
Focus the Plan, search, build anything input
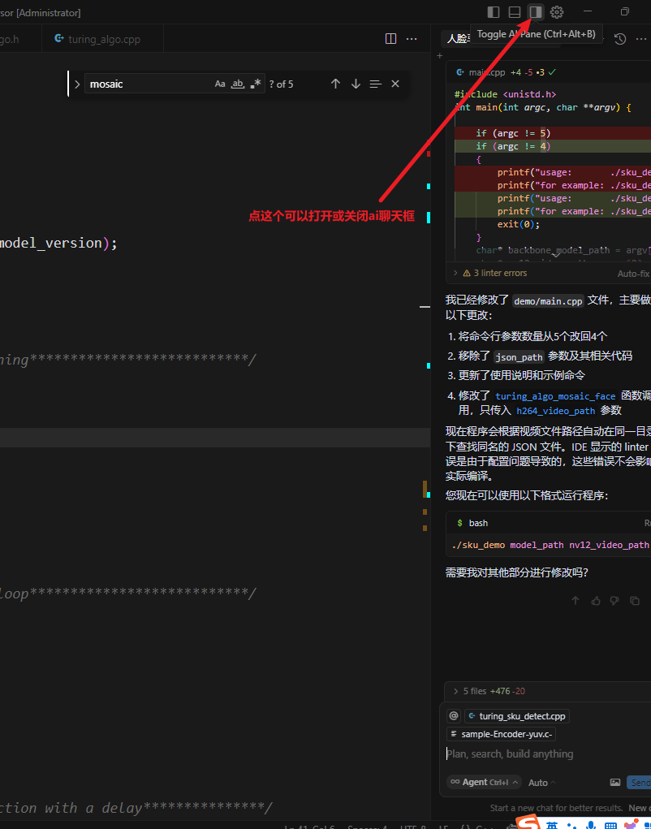click(x=547, y=754)
